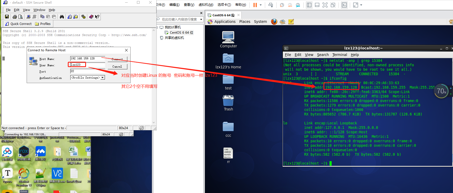Close the Connect to Remote Host dialog
Image resolution: width=453 pixels, height=193 pixels.
(126, 50)
